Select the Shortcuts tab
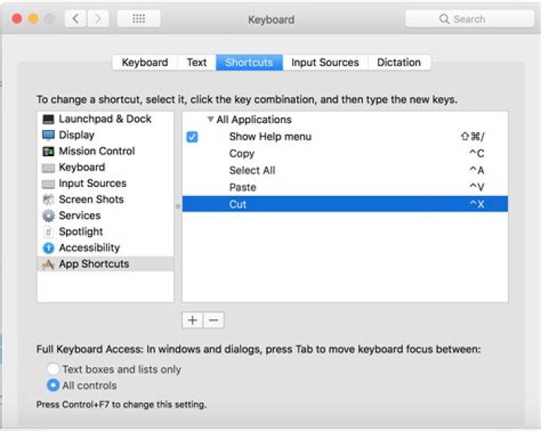The width and height of the screenshot is (541, 431). [x=249, y=62]
